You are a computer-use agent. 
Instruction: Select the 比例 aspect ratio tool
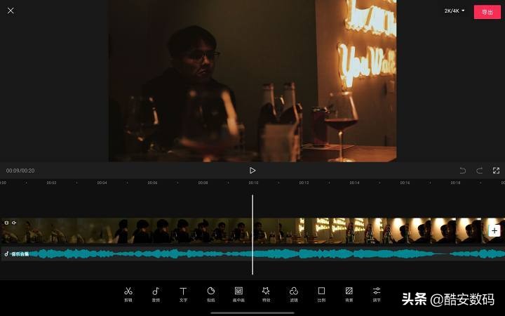pos(321,293)
